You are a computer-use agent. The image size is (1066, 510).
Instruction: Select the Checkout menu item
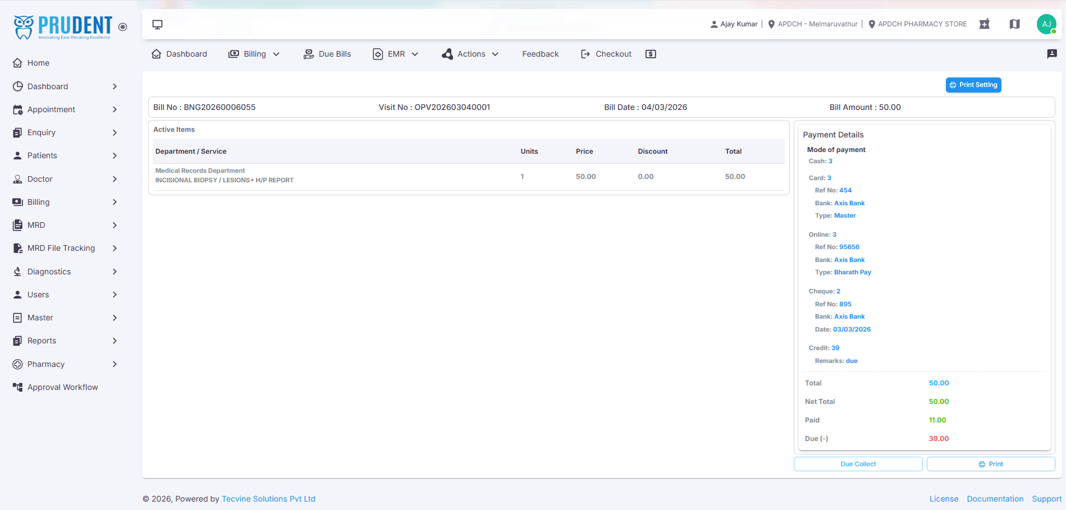[606, 54]
